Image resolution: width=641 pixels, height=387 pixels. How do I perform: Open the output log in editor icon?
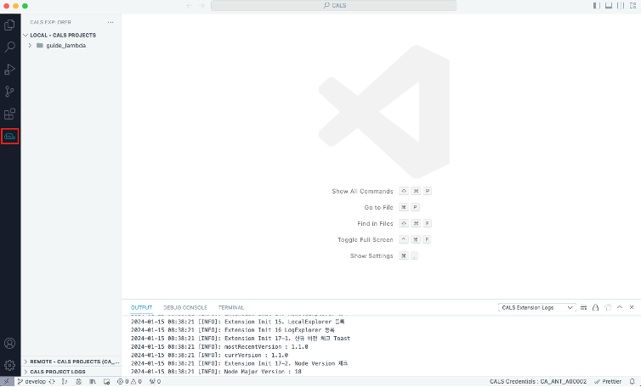pyautogui.click(x=608, y=307)
